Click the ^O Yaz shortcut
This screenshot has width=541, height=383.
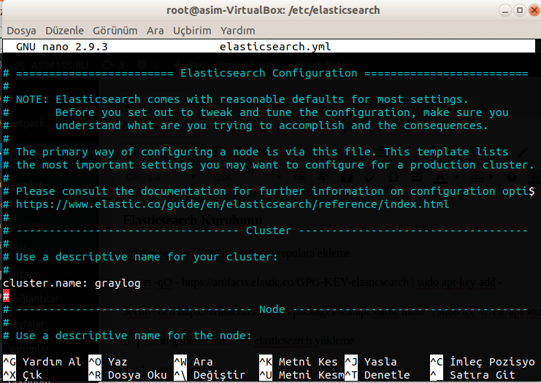pyautogui.click(x=107, y=362)
